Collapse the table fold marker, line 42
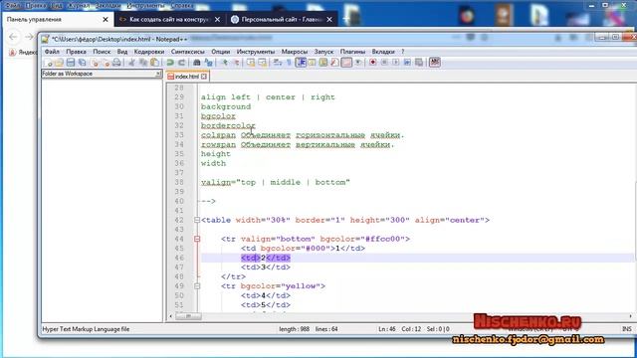 pos(197,220)
